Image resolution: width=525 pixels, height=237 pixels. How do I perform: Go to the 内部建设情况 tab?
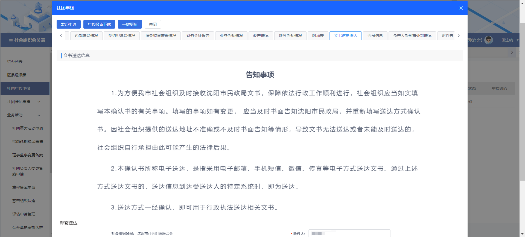[86, 36]
